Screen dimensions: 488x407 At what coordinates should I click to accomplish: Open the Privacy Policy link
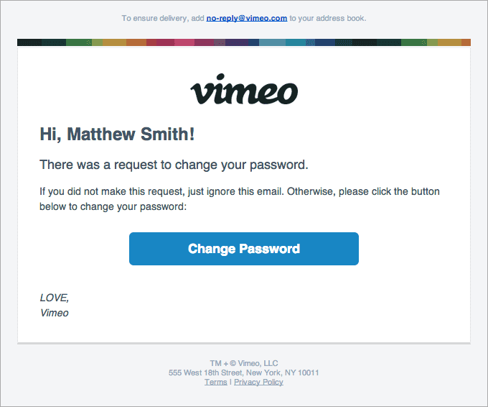[258, 382]
